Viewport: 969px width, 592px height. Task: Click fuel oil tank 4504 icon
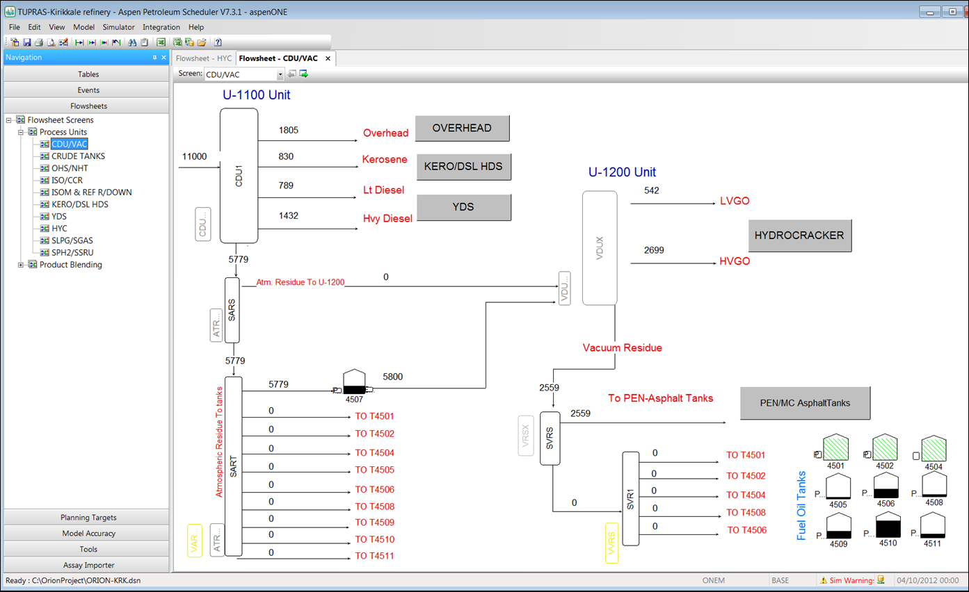tap(934, 448)
